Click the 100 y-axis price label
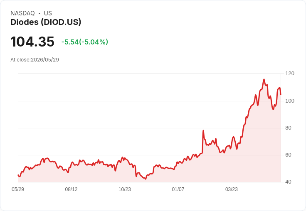 pos(290,101)
